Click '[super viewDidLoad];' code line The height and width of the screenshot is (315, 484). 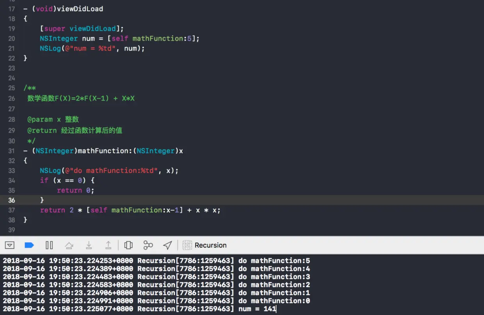coord(82,29)
